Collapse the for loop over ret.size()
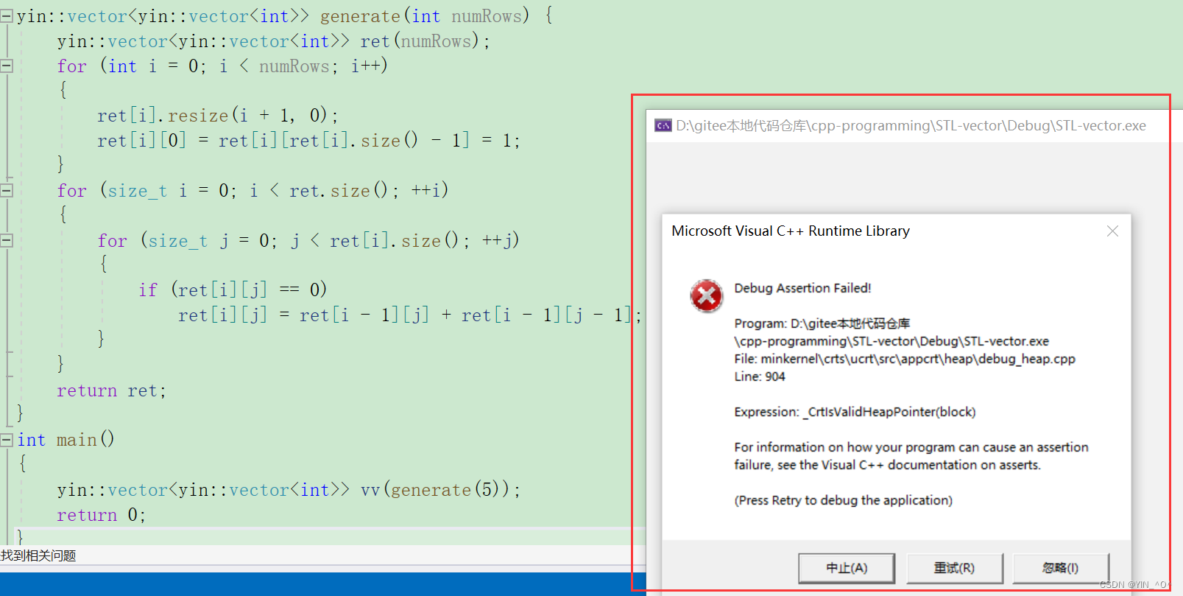1183x596 pixels. 7,190
